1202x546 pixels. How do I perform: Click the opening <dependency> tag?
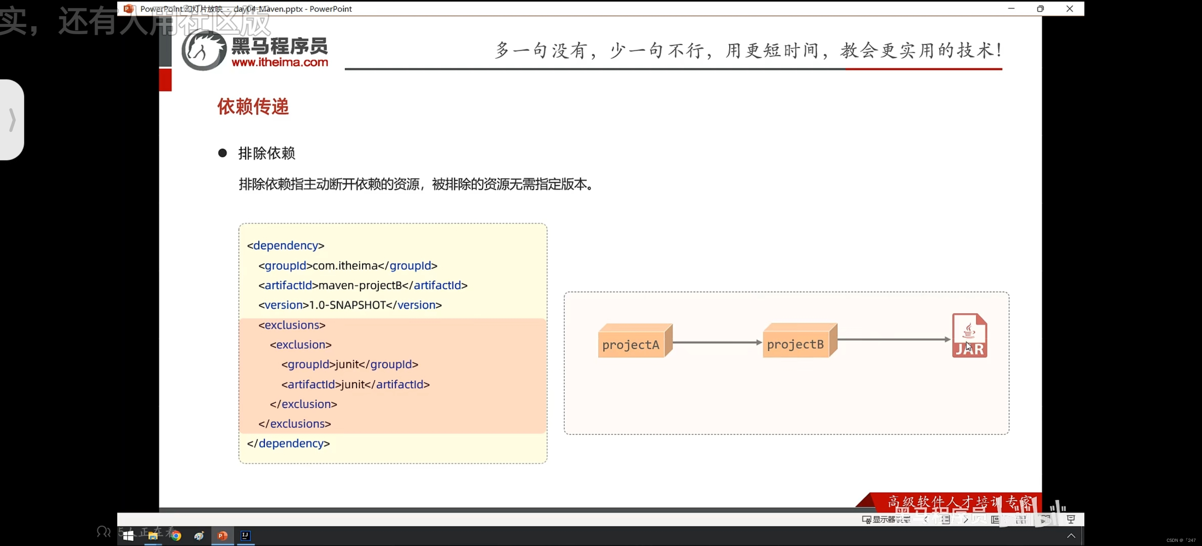click(x=286, y=245)
